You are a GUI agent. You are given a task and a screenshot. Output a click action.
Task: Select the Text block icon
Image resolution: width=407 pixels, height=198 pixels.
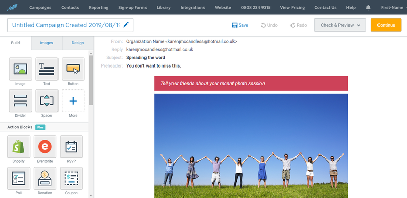[47, 69]
